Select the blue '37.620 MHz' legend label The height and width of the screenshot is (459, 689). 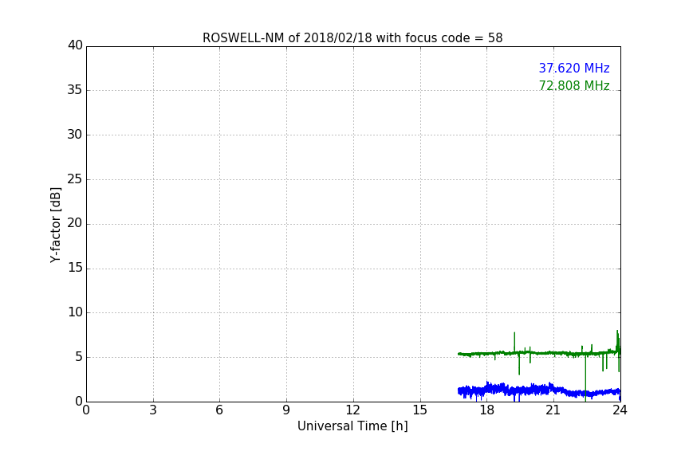574,69
